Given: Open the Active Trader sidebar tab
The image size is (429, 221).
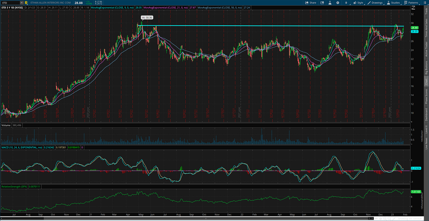Looking at the screenshot, I should coord(426,49).
